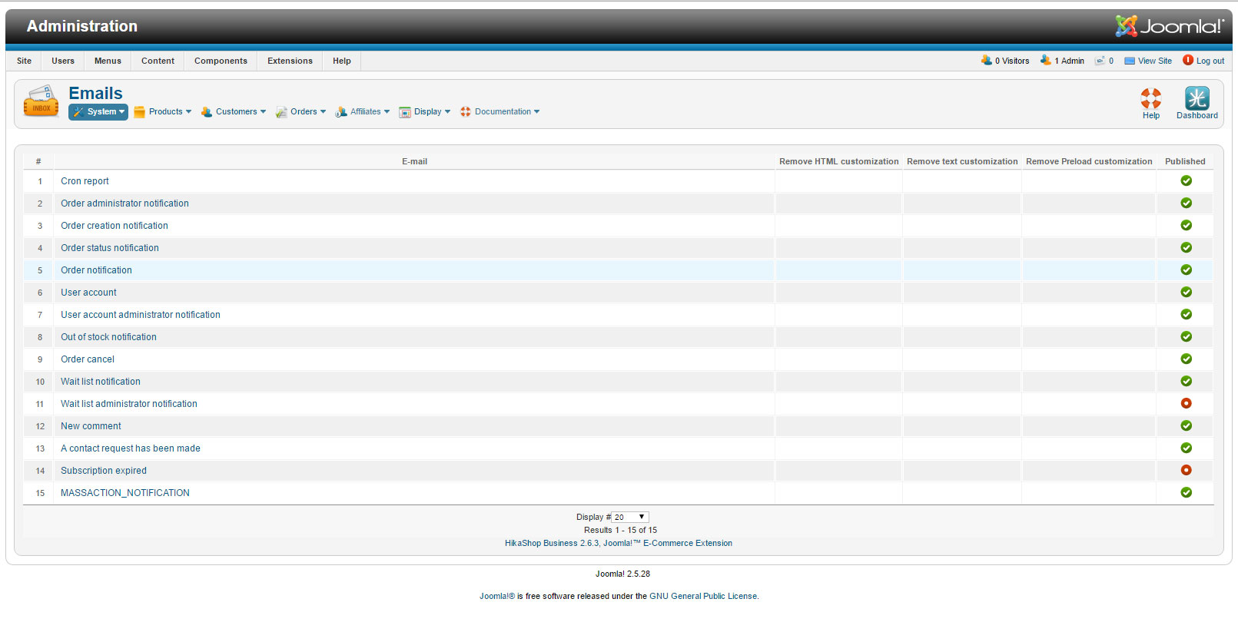The width and height of the screenshot is (1238, 622).
Task: Follow the HikaShop Business 2.6.3 footer link
Action: coord(619,543)
